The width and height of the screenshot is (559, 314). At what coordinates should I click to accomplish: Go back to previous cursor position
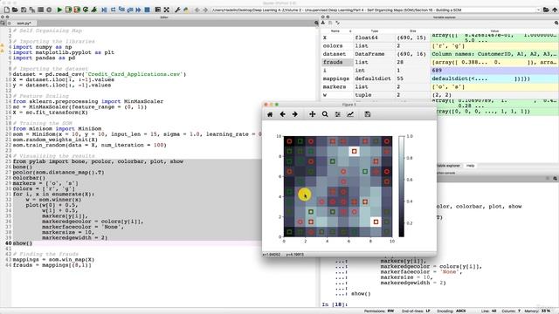pyautogui.click(x=197, y=10)
